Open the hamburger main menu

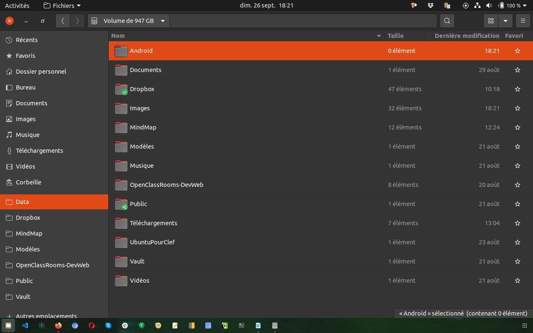click(523, 21)
